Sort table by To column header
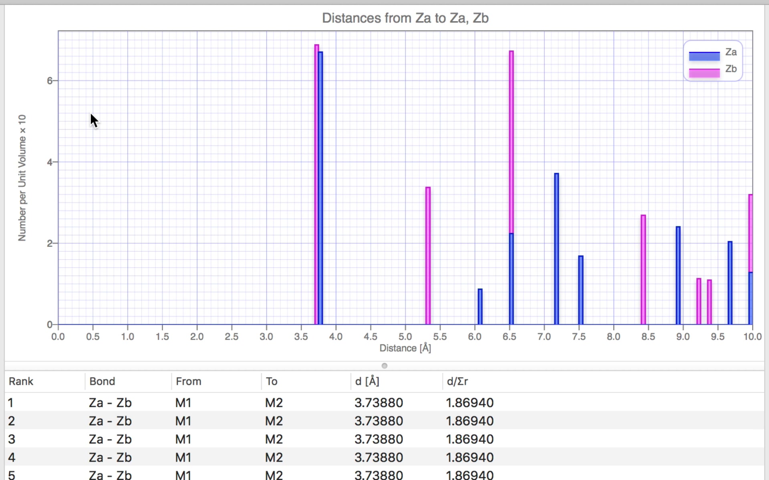This screenshot has height=480, width=769. pos(272,381)
